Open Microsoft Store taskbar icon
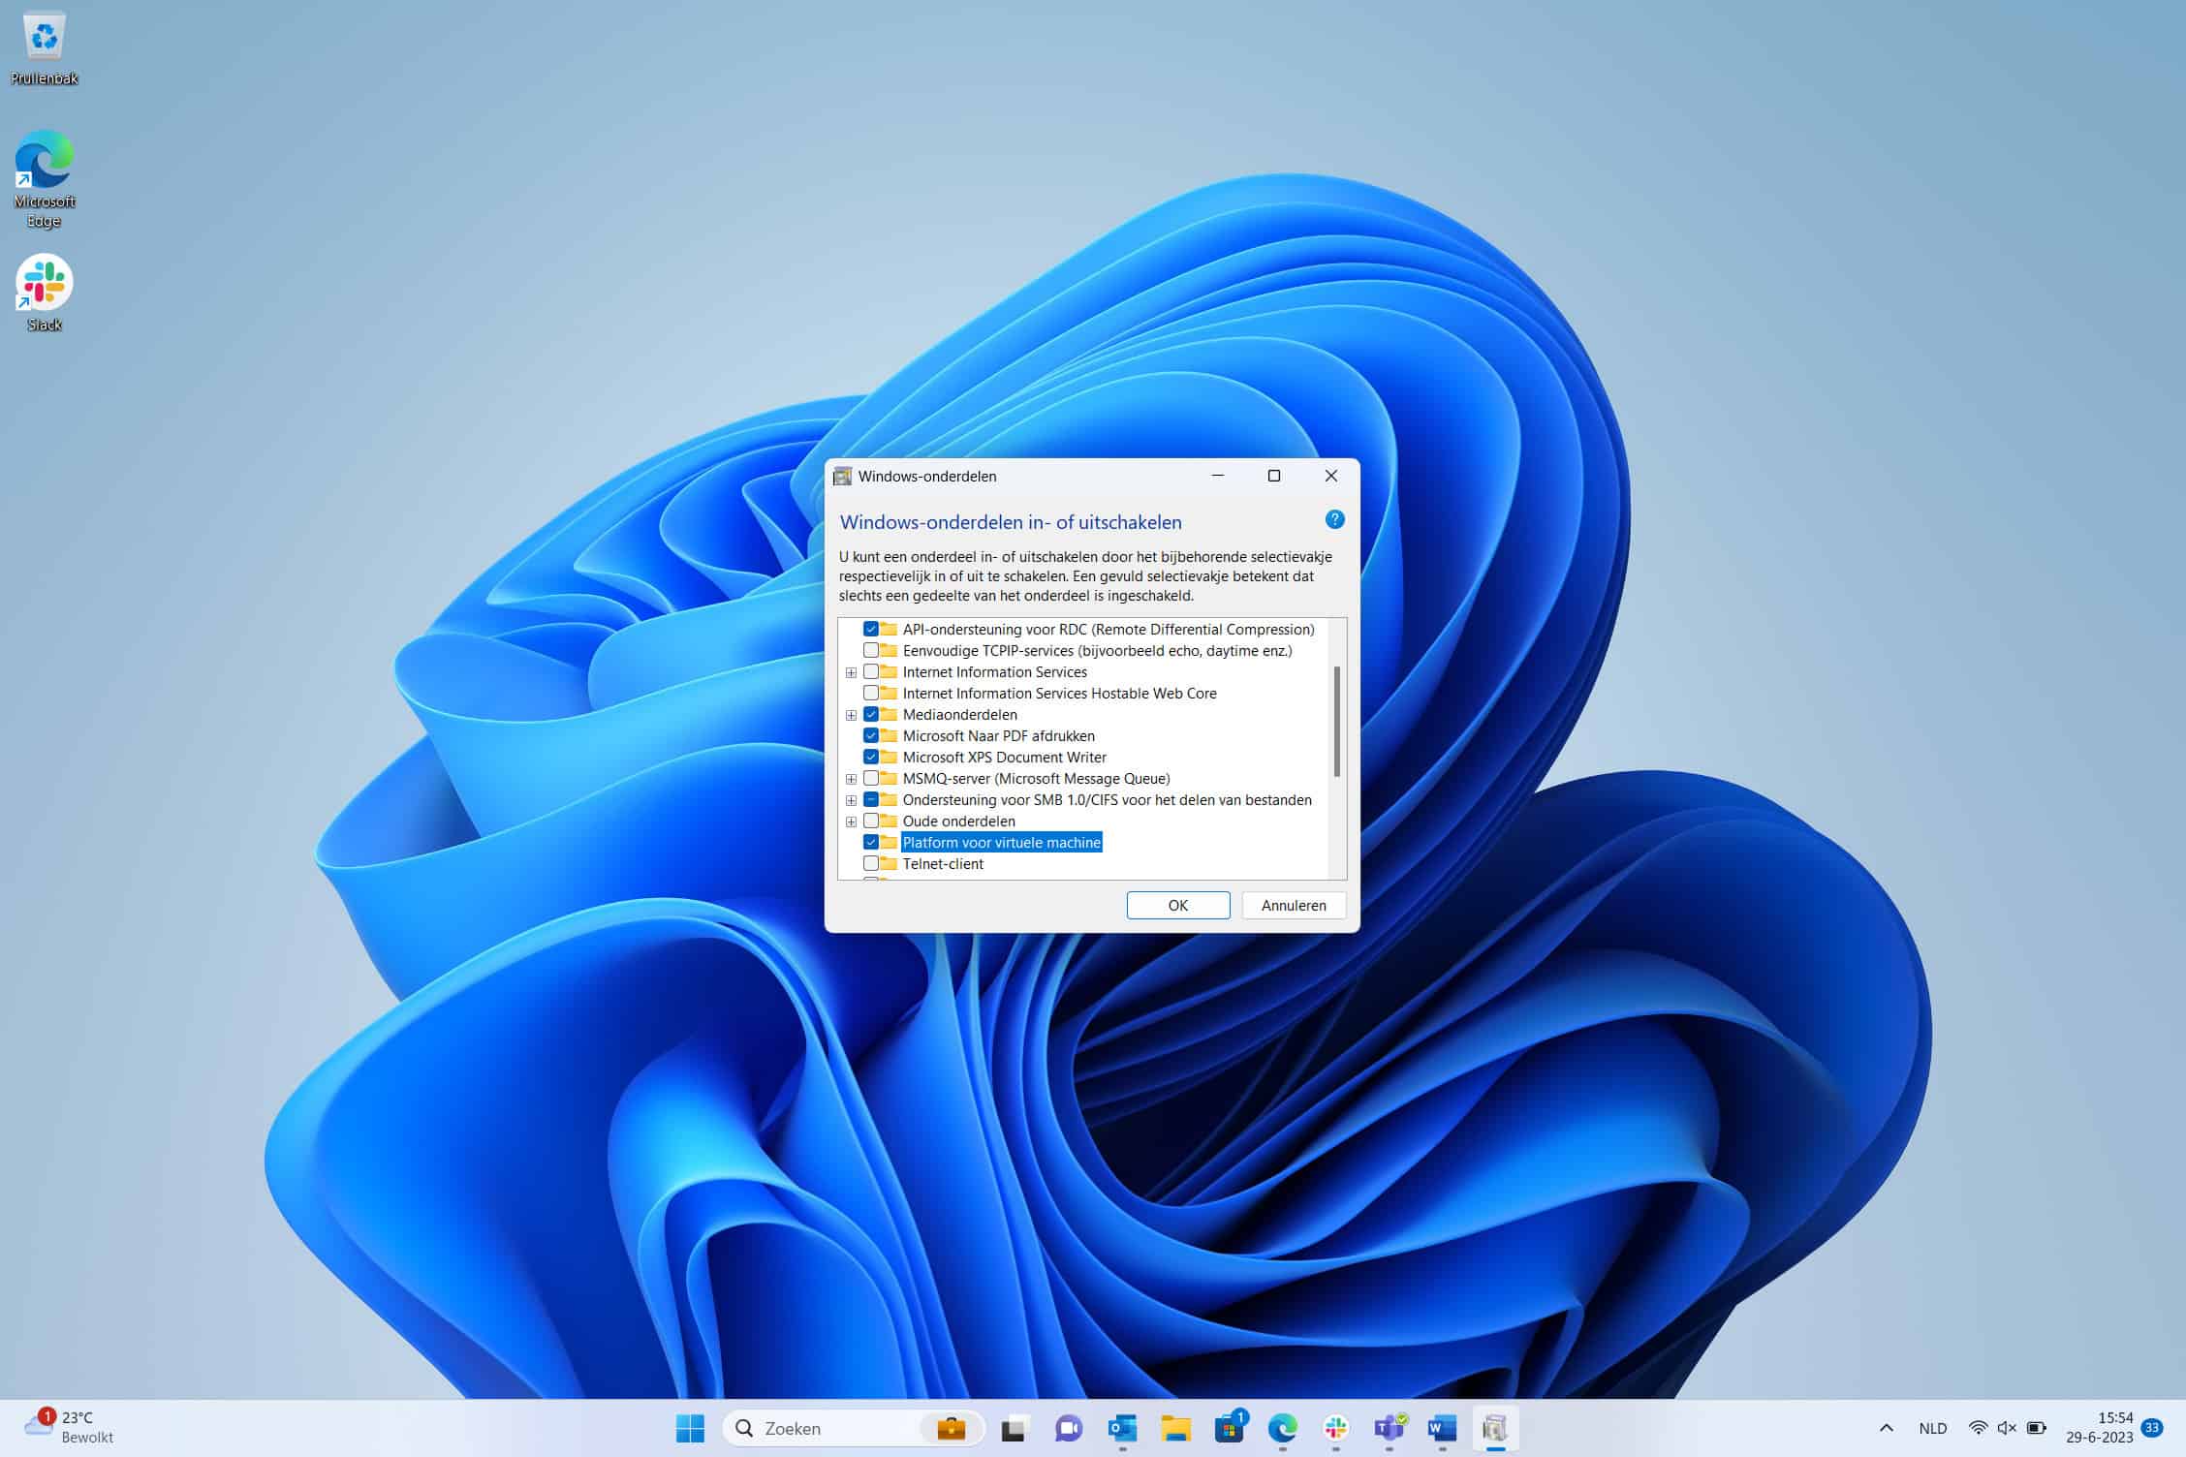Image resolution: width=2186 pixels, height=1457 pixels. pyautogui.click(x=1229, y=1428)
